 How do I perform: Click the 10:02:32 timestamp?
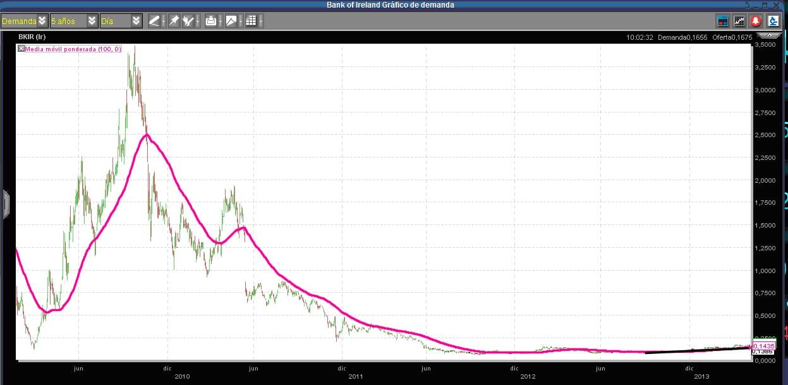[639, 37]
